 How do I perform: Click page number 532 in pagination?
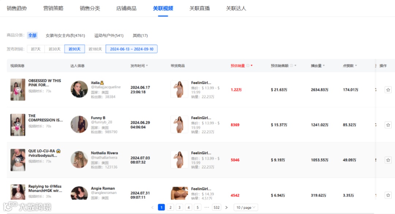tap(216, 207)
